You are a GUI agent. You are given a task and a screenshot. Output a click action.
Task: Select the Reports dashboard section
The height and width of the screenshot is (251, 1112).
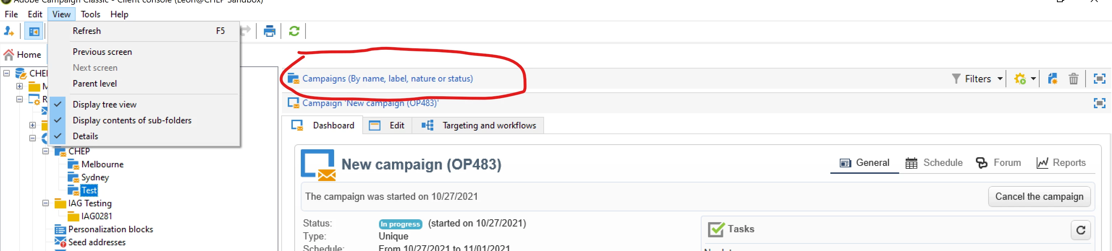pos(1061,163)
